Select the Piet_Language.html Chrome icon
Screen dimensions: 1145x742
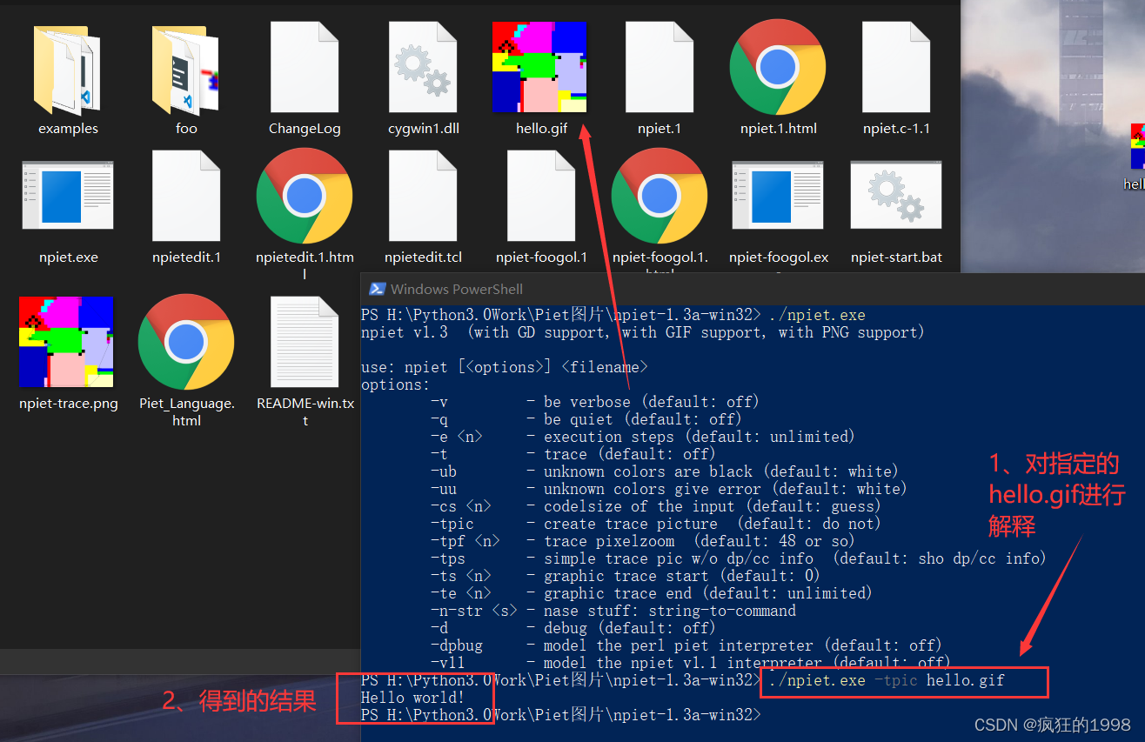tap(186, 341)
